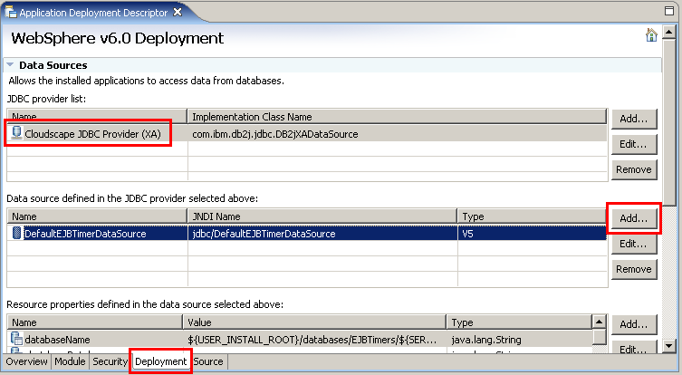
Task: Click the Cloudscape JDBC Provider row icon
Action: 16,132
